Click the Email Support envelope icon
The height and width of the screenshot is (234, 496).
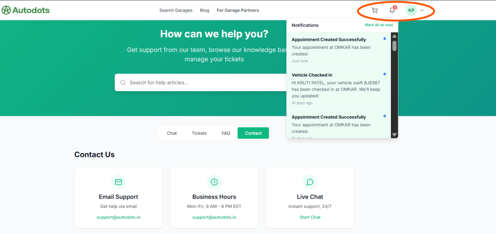pyautogui.click(x=118, y=182)
